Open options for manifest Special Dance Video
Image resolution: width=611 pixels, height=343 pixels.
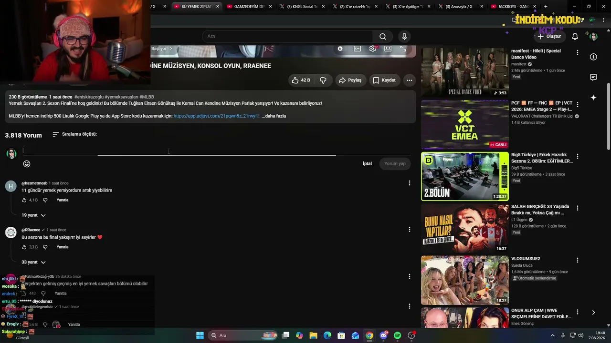coord(578,52)
